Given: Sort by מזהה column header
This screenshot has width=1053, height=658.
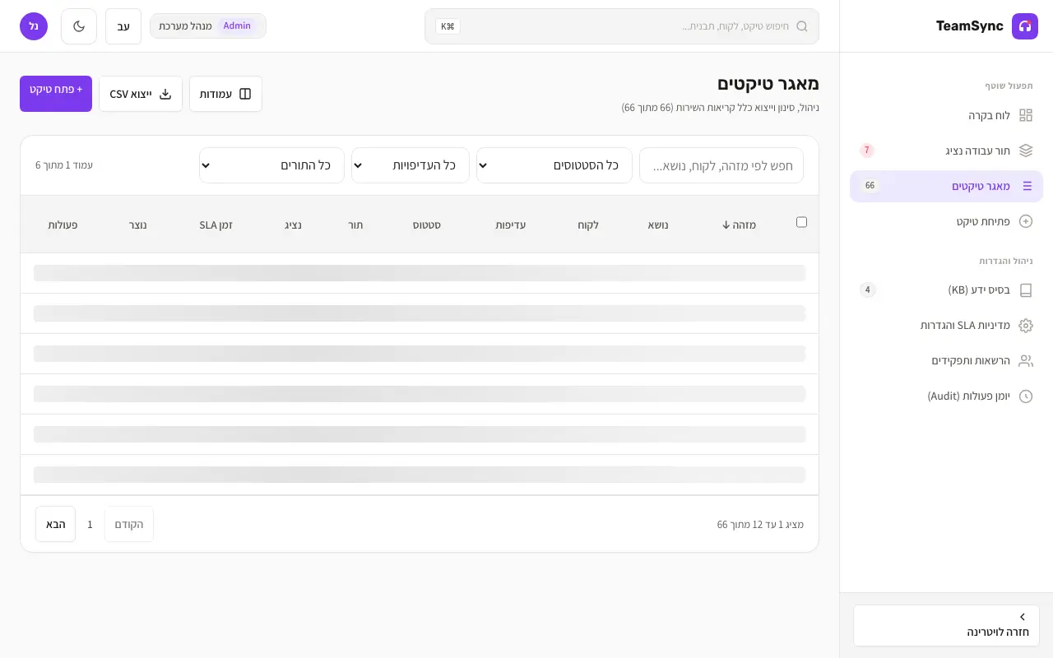Looking at the screenshot, I should pos(739,225).
